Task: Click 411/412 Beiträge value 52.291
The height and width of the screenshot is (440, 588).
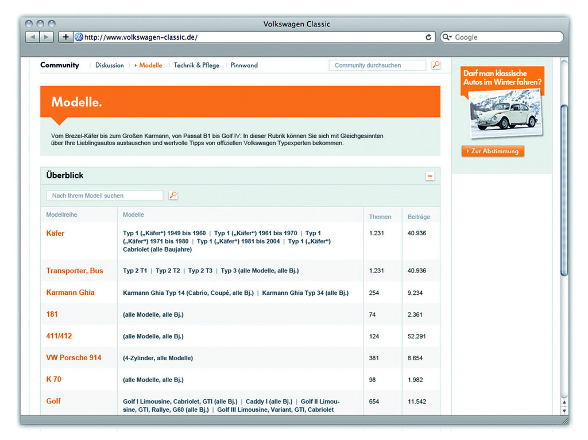Action: pyautogui.click(x=417, y=336)
